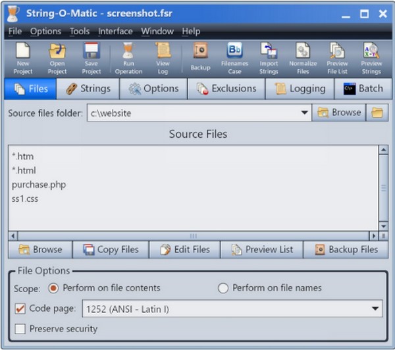This screenshot has width=395, height=350.
Task: Switch to the Exclusions tab
Action: [x=226, y=88]
